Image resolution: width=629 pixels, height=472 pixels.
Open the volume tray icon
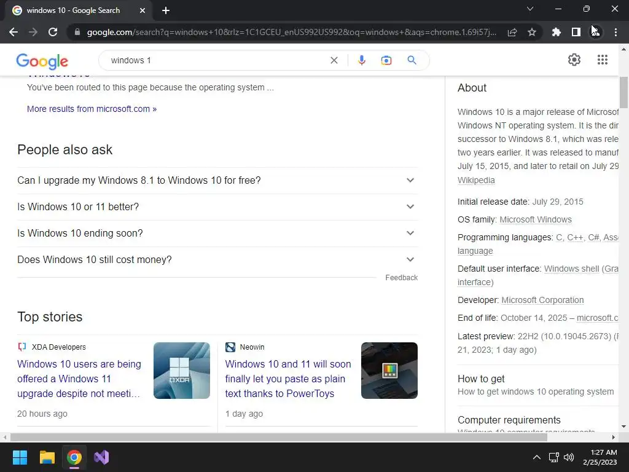tap(568, 457)
